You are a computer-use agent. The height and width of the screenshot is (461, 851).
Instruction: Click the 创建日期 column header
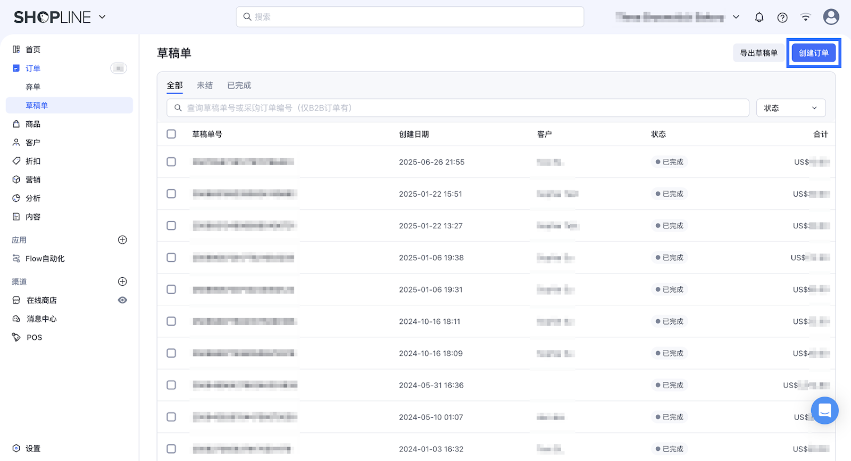pyautogui.click(x=414, y=134)
